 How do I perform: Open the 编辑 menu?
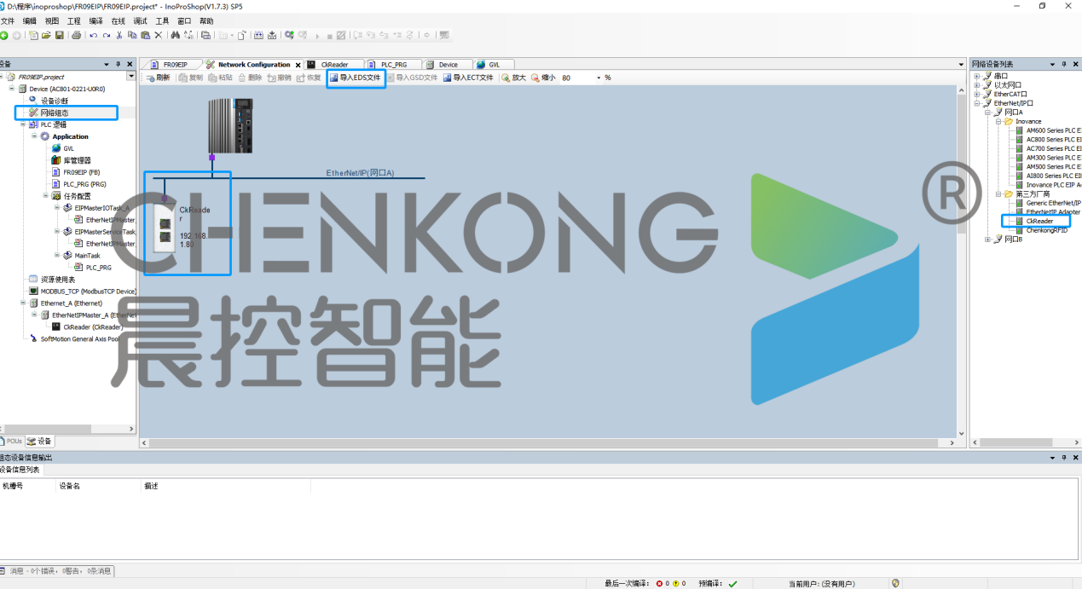click(30, 20)
